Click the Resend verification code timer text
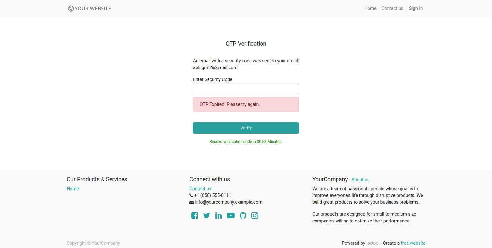The image size is (492, 248). click(246, 142)
